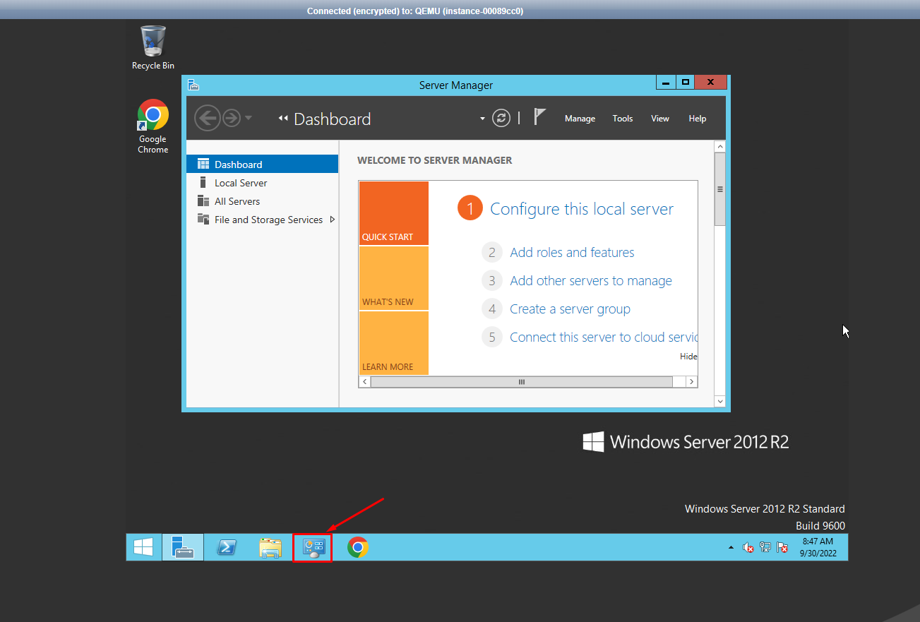Open the Manage menu
This screenshot has height=622, width=920.
pos(580,119)
